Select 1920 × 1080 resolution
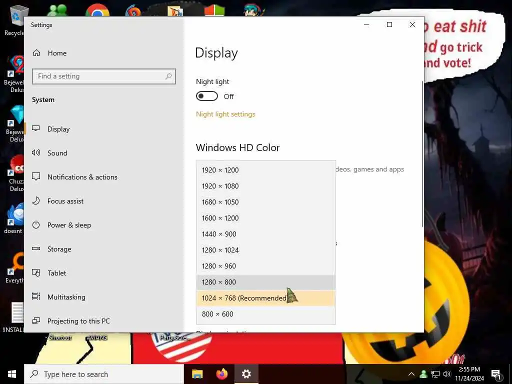Screen dimensions: 512x384 266,186
